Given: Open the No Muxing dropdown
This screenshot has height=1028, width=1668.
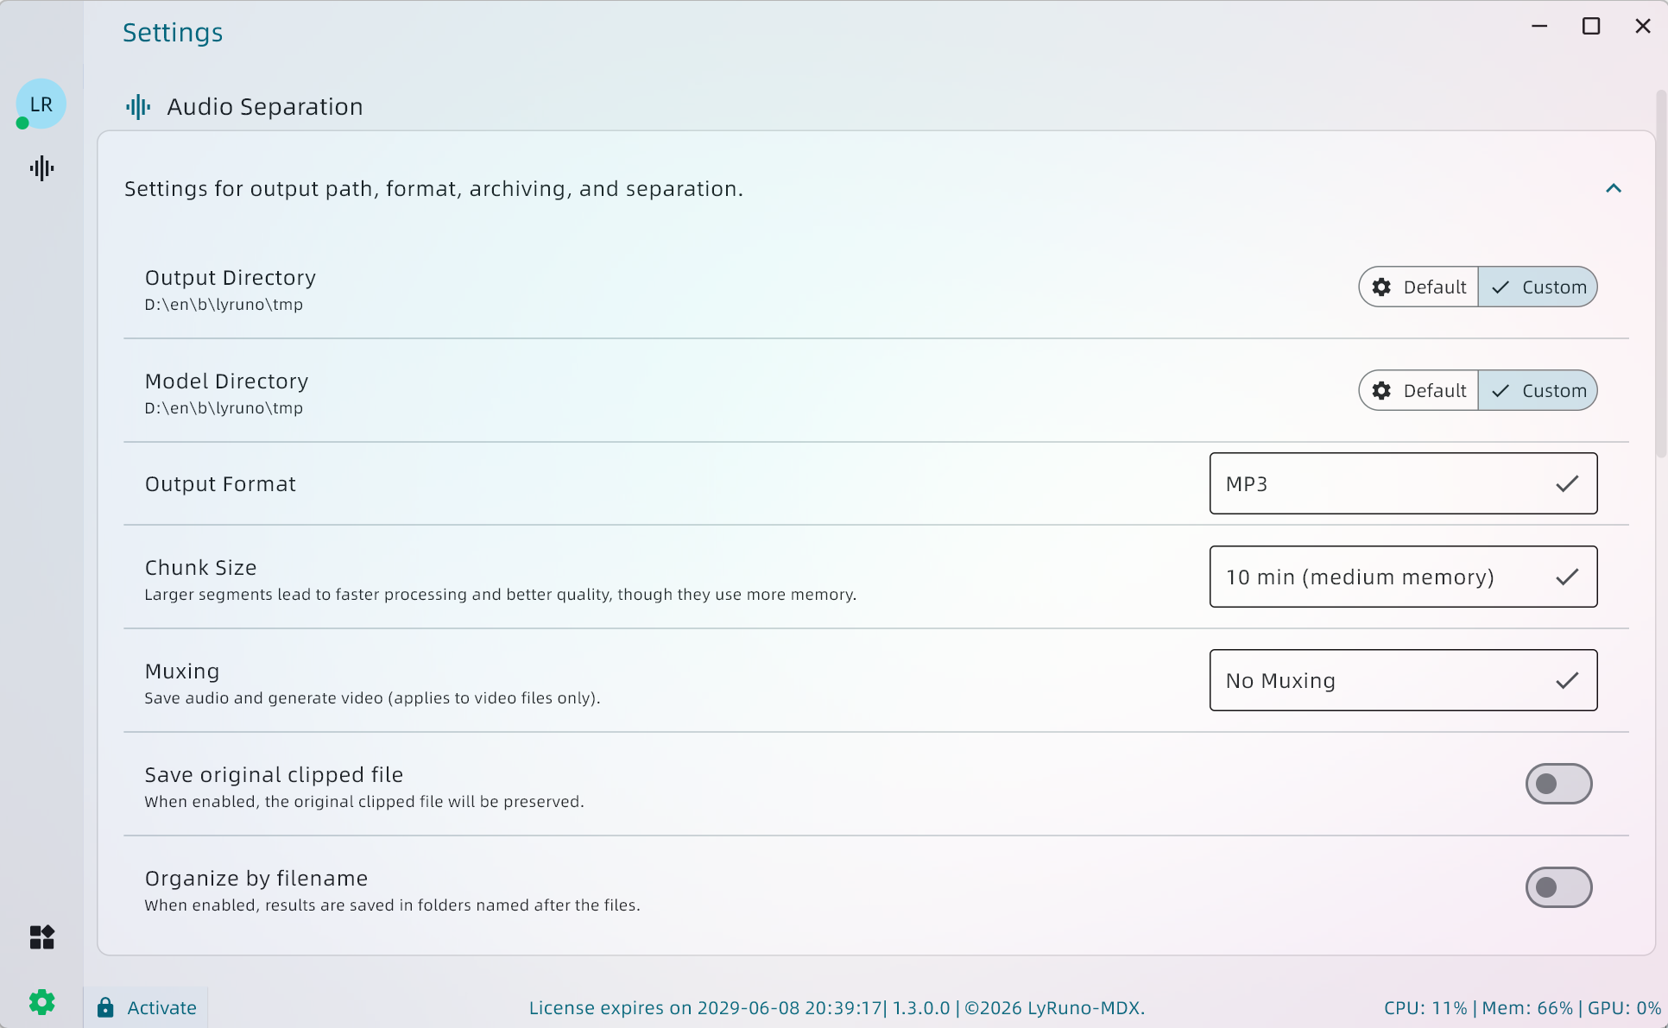Looking at the screenshot, I should coord(1403,680).
